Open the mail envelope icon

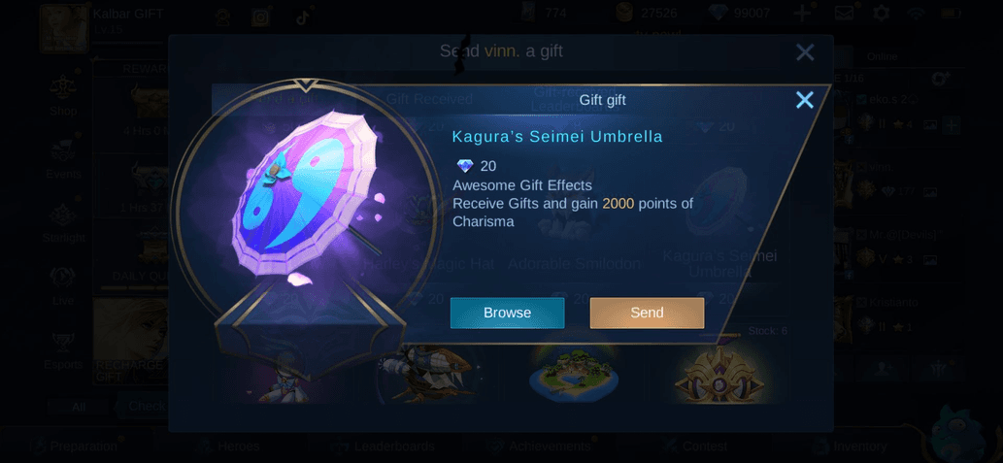[x=845, y=13]
